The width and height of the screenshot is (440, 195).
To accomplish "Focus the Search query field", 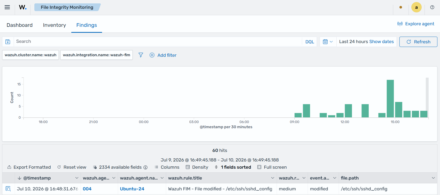I will point(158,42).
